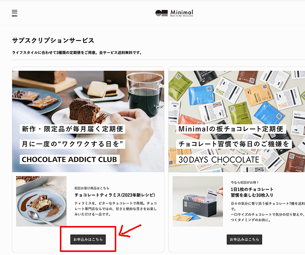Click the サブスクリプションサービス page heading
This screenshot has width=305, height=255.
click(x=53, y=40)
